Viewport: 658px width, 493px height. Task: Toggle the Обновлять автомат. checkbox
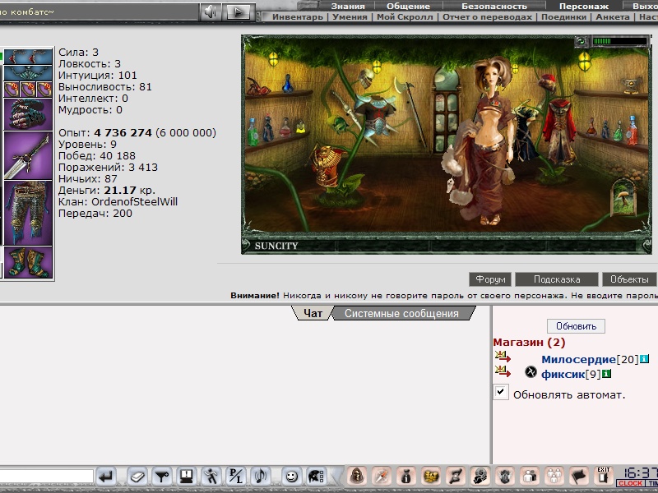click(501, 392)
